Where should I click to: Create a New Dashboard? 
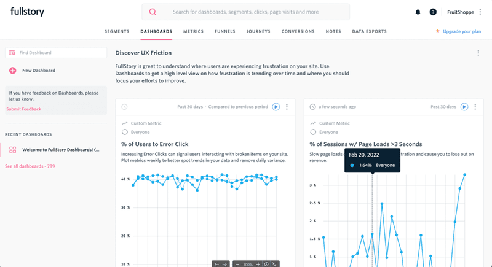[x=39, y=71]
